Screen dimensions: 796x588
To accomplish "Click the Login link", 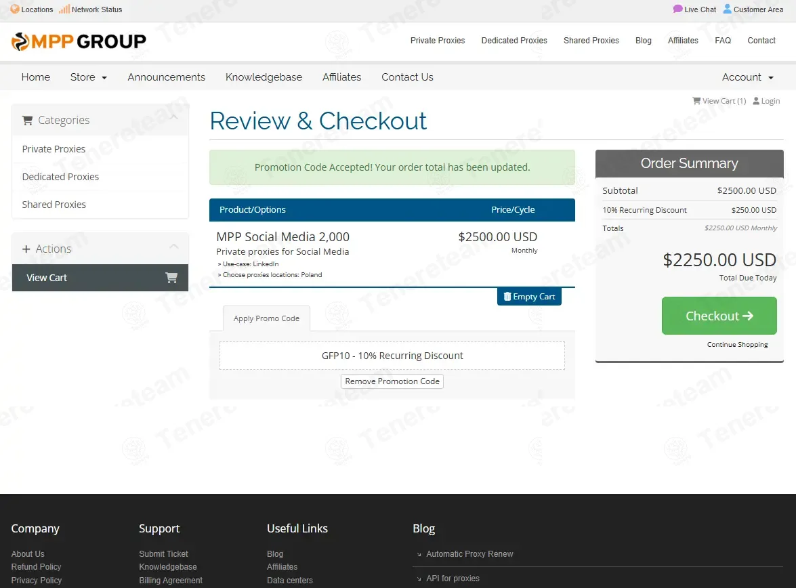I will coord(767,101).
